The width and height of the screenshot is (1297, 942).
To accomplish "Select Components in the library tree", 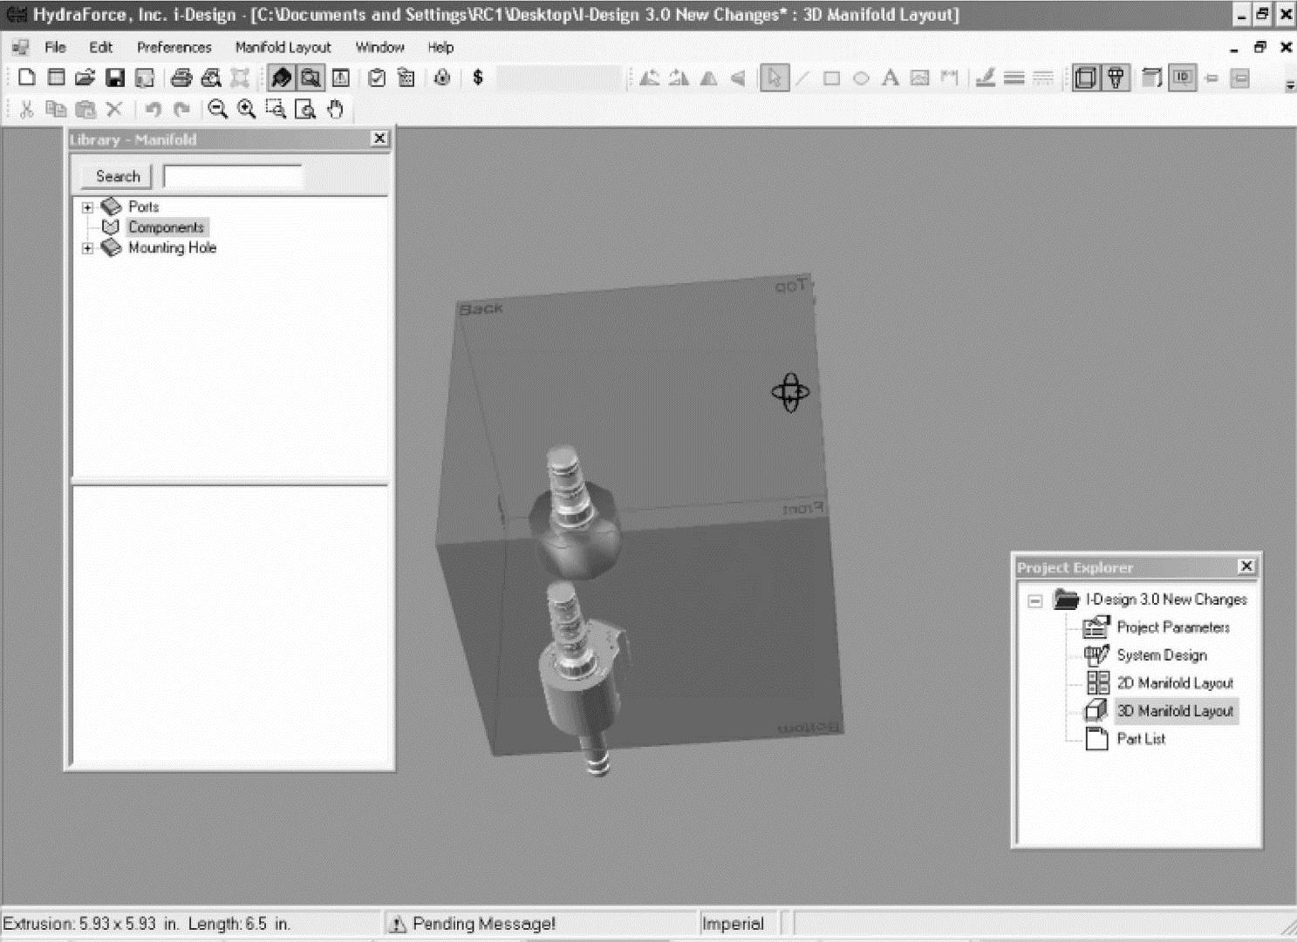I will coord(166,227).
